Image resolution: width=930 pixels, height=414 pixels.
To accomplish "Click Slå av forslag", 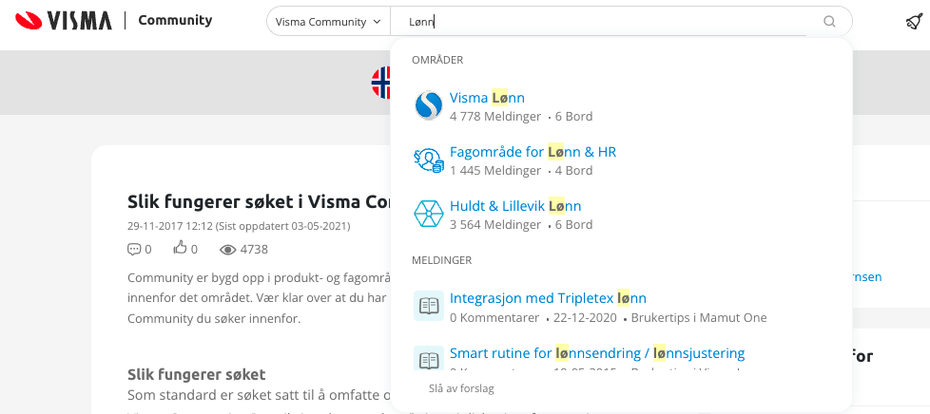I will [x=461, y=388].
